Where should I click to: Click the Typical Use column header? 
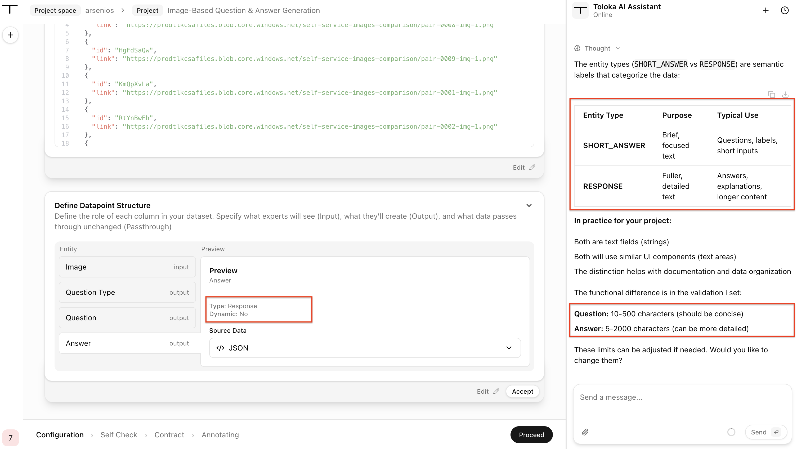coord(738,115)
